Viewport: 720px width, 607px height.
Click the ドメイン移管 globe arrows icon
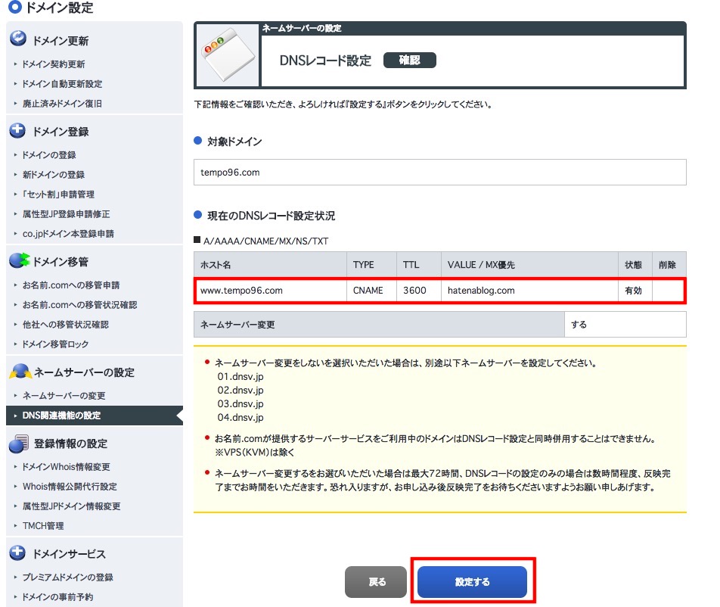coord(20,260)
